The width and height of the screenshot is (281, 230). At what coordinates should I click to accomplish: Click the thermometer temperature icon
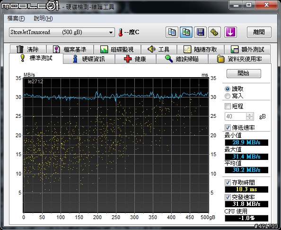pyautogui.click(x=121, y=33)
